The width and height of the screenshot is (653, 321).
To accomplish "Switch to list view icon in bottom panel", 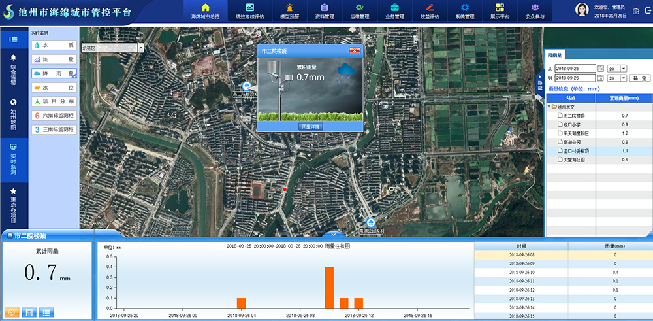I will (46, 313).
